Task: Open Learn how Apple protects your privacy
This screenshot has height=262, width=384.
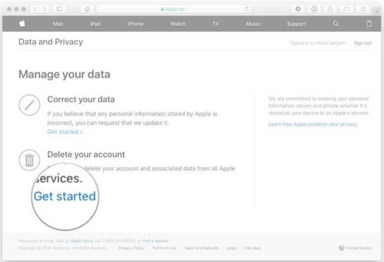Action: [x=313, y=125]
